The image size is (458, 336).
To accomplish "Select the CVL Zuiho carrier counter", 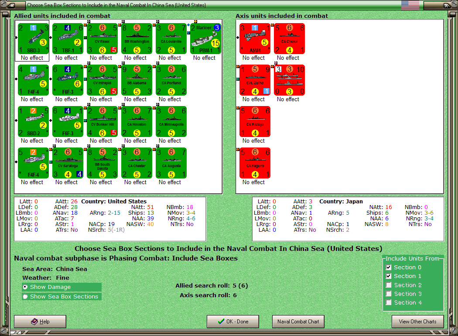I will (x=255, y=80).
